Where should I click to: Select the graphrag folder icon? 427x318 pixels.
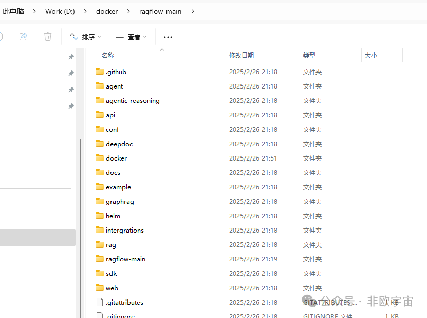[100, 201]
